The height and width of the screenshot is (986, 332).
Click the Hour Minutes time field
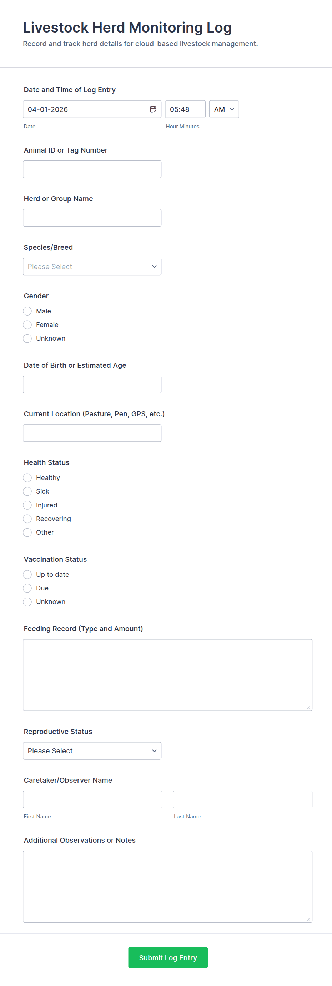185,109
